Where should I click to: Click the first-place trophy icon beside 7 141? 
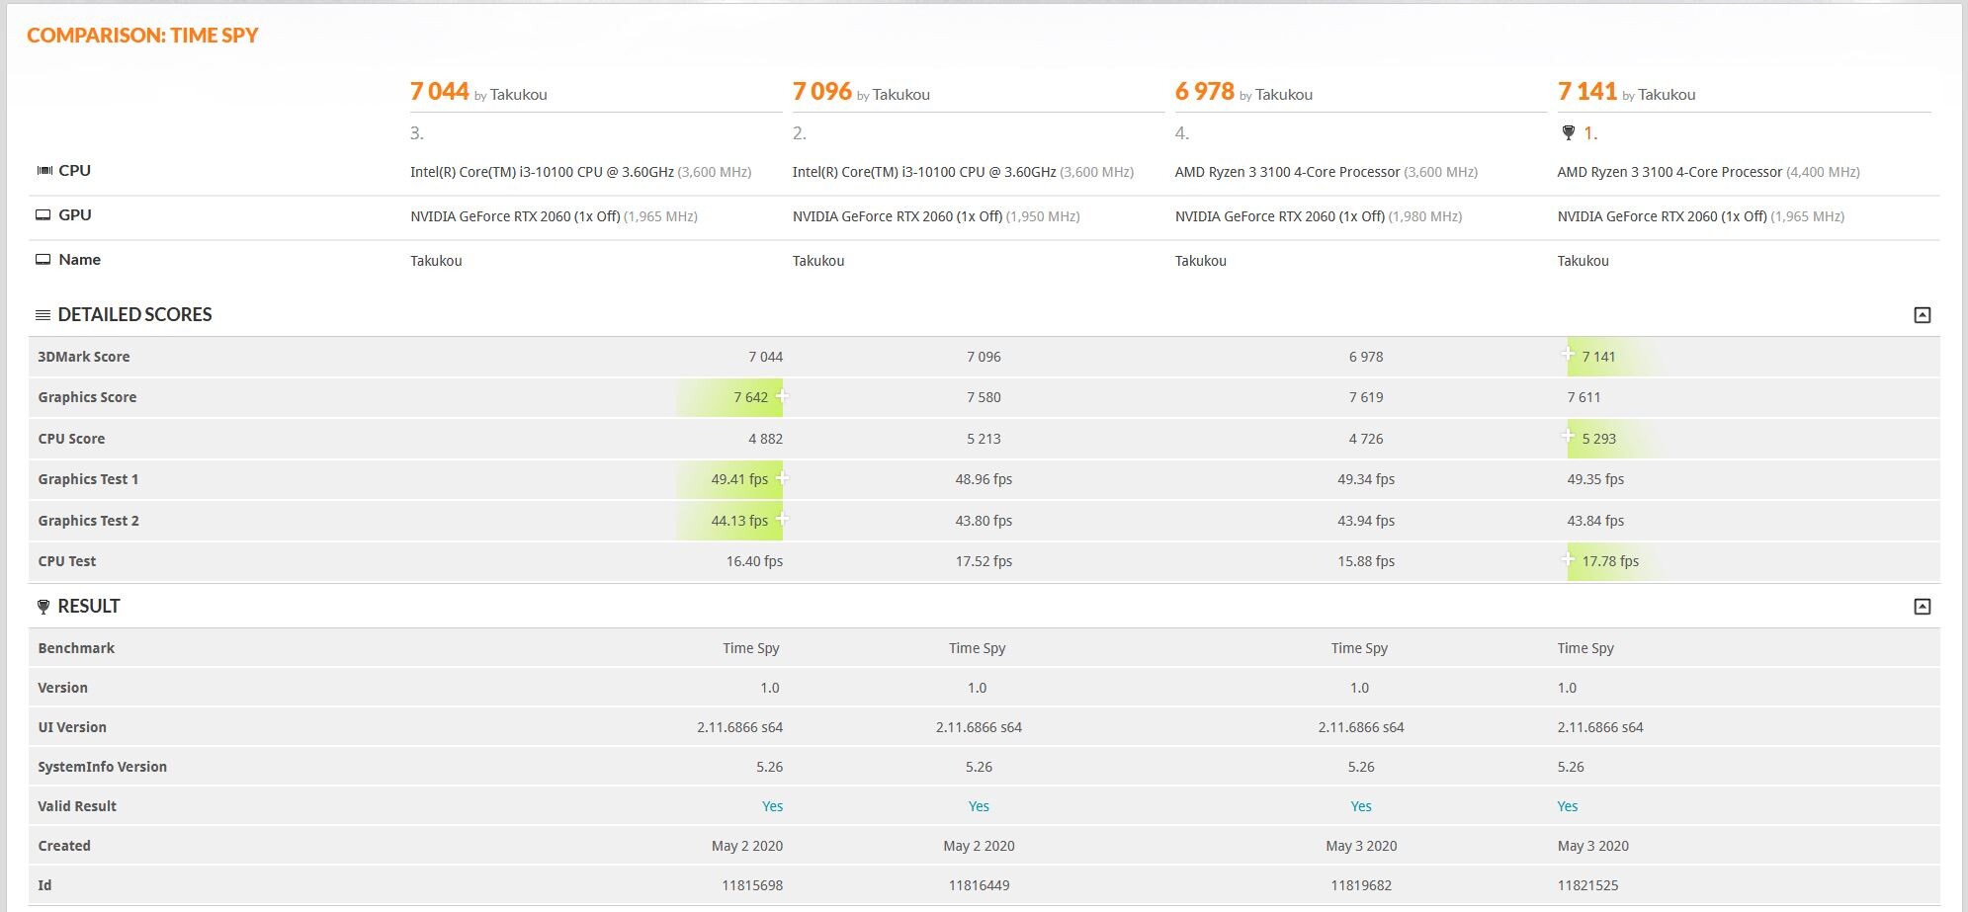pyautogui.click(x=1568, y=132)
